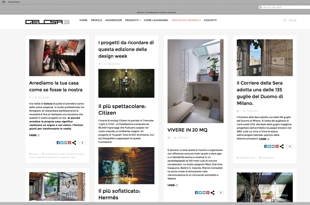The image size is (310, 205).
Task: Open the Come Lavoriamo page
Action: (x=156, y=20)
